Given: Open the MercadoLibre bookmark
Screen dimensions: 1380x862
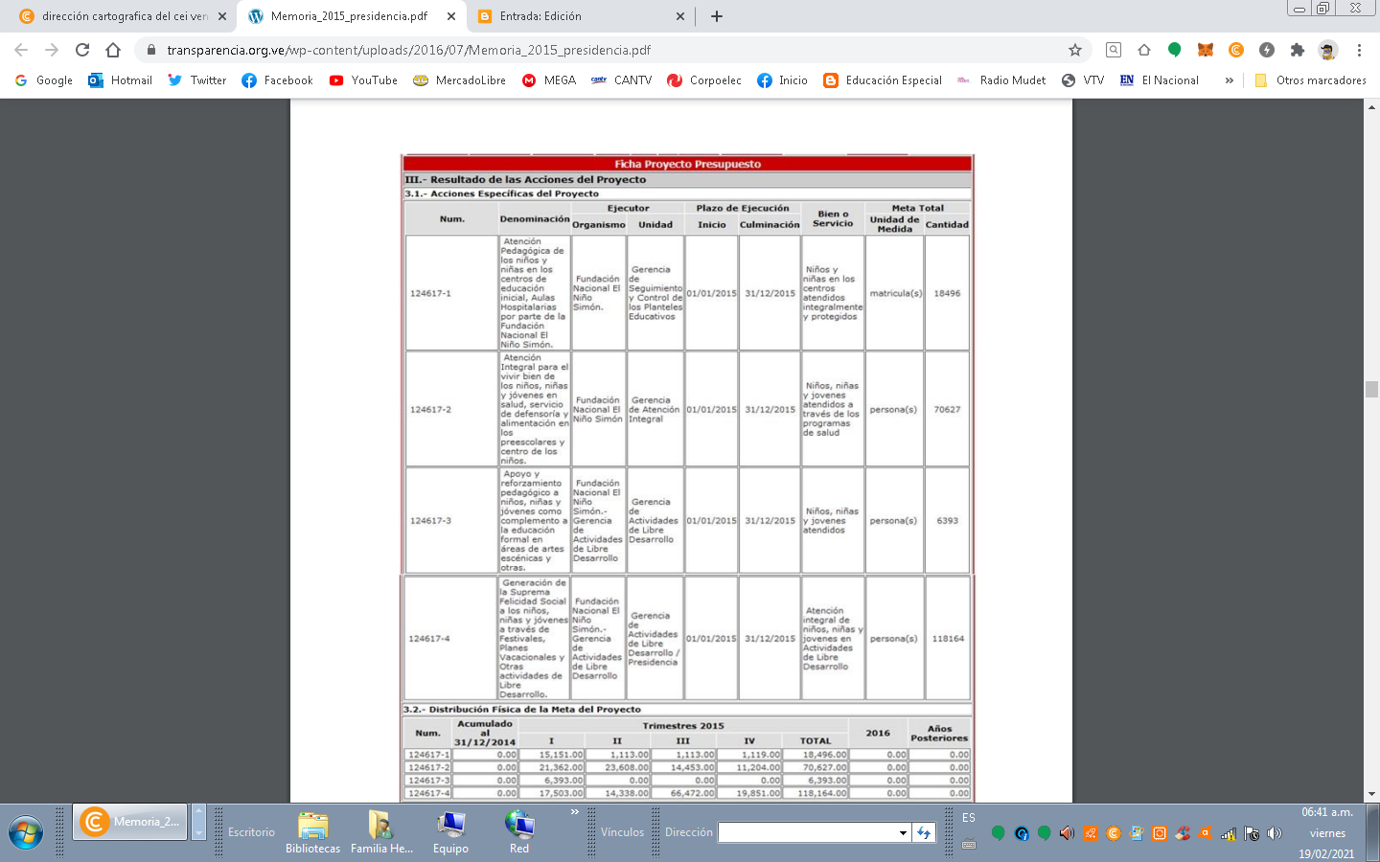Looking at the screenshot, I should point(459,80).
